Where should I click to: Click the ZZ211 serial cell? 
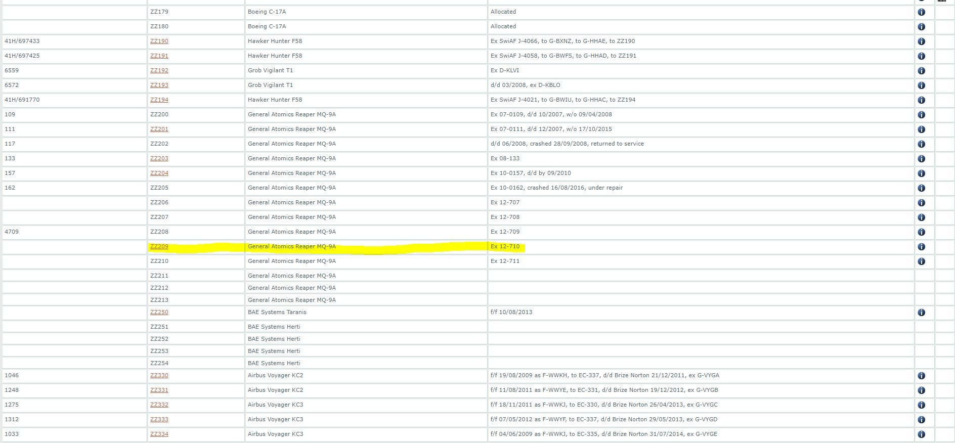[196, 276]
